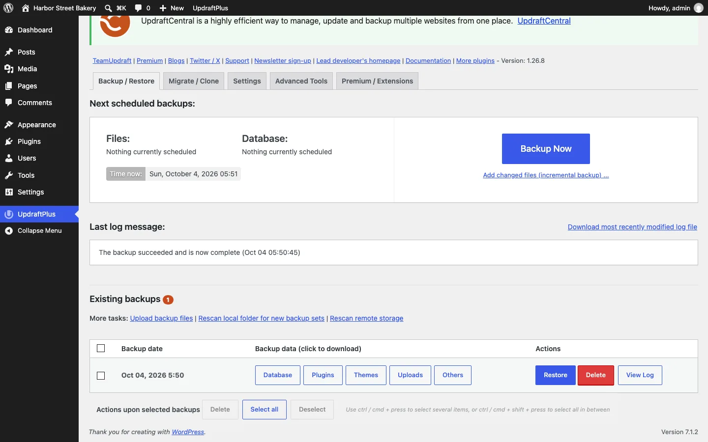Delete the Oct 04, 2026 backup

(x=596, y=375)
